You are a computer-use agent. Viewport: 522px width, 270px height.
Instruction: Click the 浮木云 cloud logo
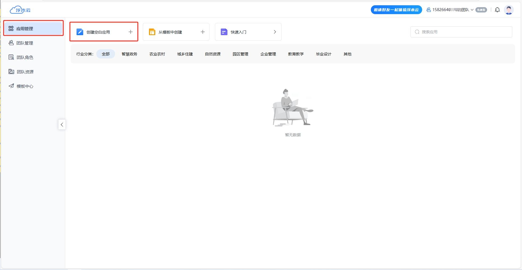tap(20, 10)
